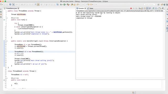This screenshot has width=168, height=94.
Task: Select the Debug perspective icon
Action: 167,5
